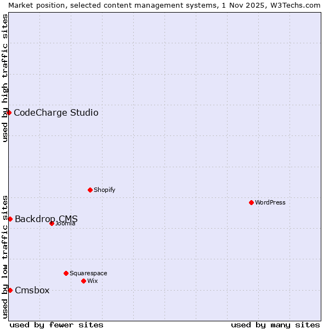The height and width of the screenshot is (329, 329).
Task: Select the Cmsbox red diamond marker
Action: 10,290
